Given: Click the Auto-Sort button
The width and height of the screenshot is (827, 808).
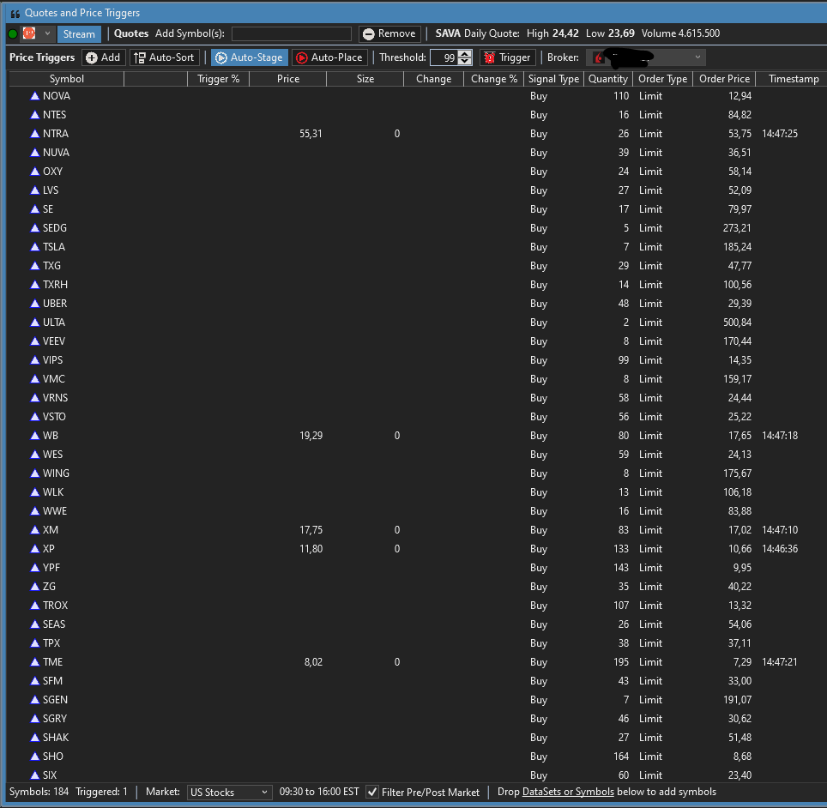Looking at the screenshot, I should click(165, 57).
